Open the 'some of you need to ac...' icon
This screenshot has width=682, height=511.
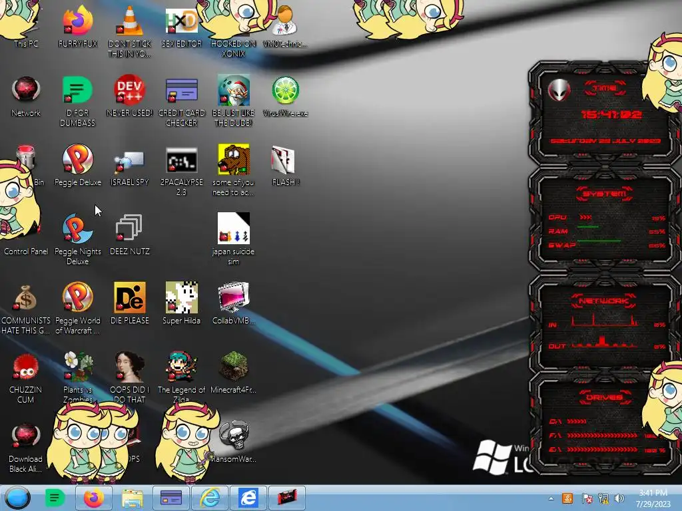coord(233,170)
